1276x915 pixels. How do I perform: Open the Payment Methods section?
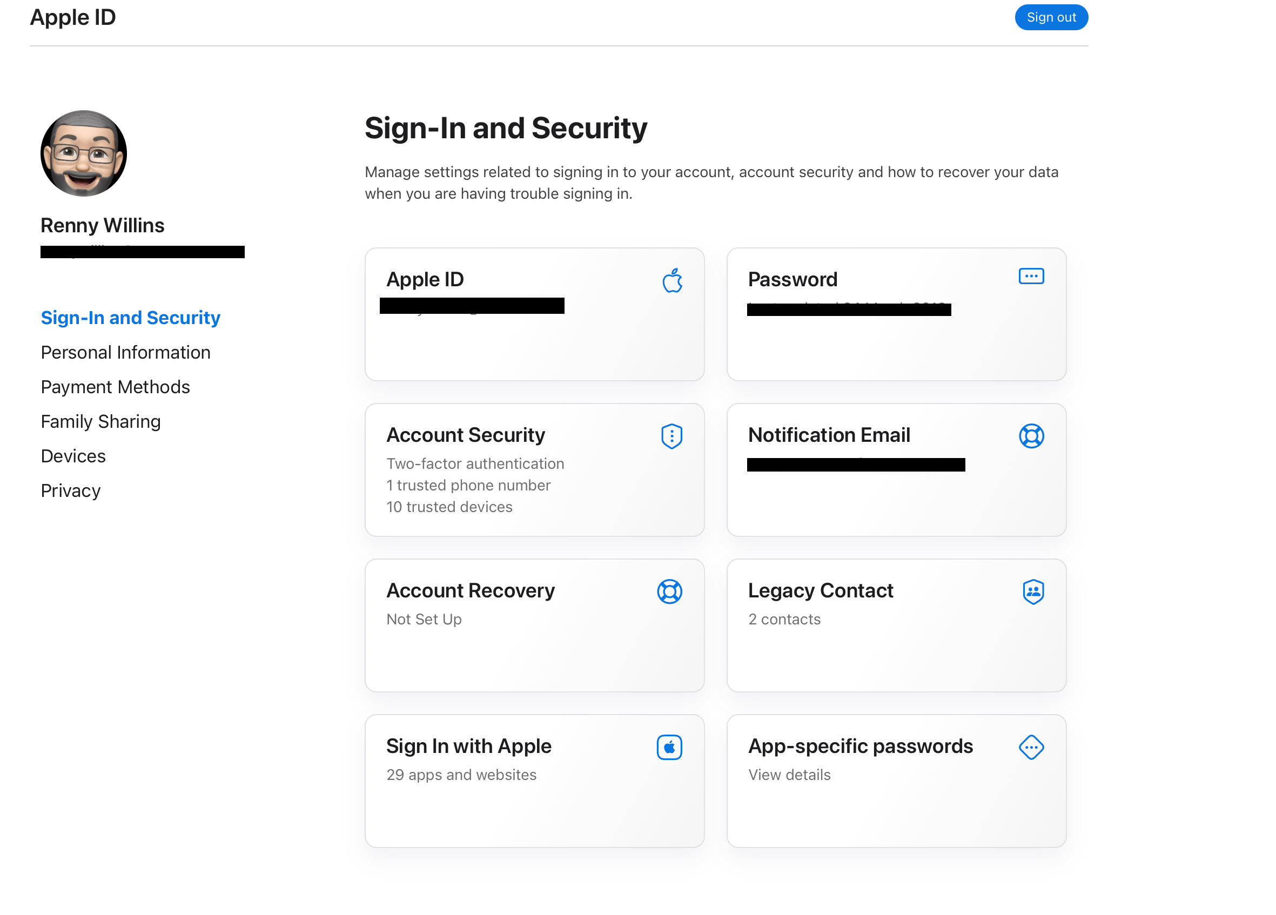[115, 387]
